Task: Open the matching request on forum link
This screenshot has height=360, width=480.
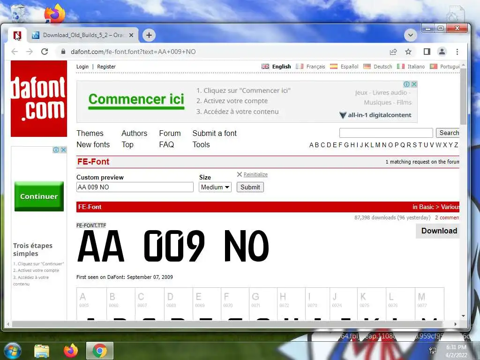Action: click(x=422, y=162)
